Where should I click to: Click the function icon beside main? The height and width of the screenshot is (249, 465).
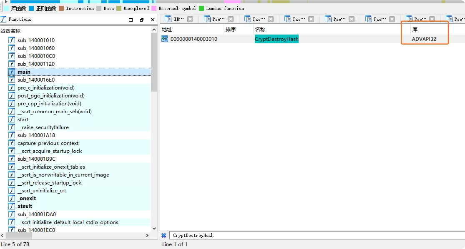[x=12, y=72]
